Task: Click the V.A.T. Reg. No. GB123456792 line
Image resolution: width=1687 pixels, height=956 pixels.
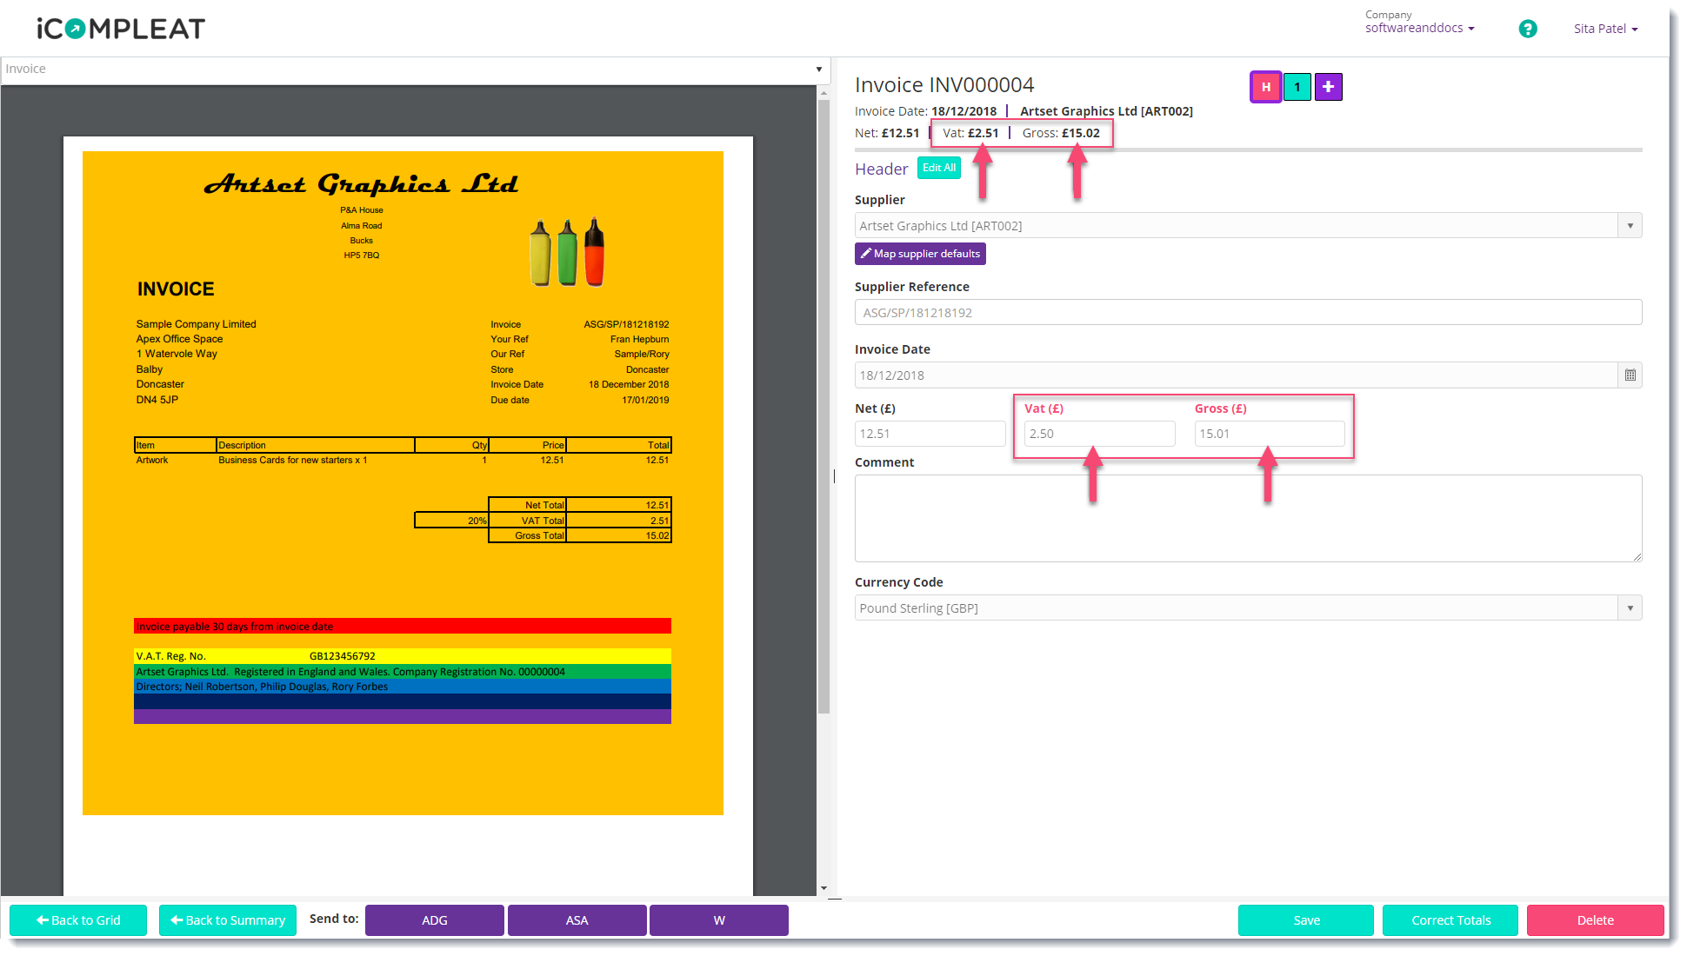Action: (x=403, y=656)
